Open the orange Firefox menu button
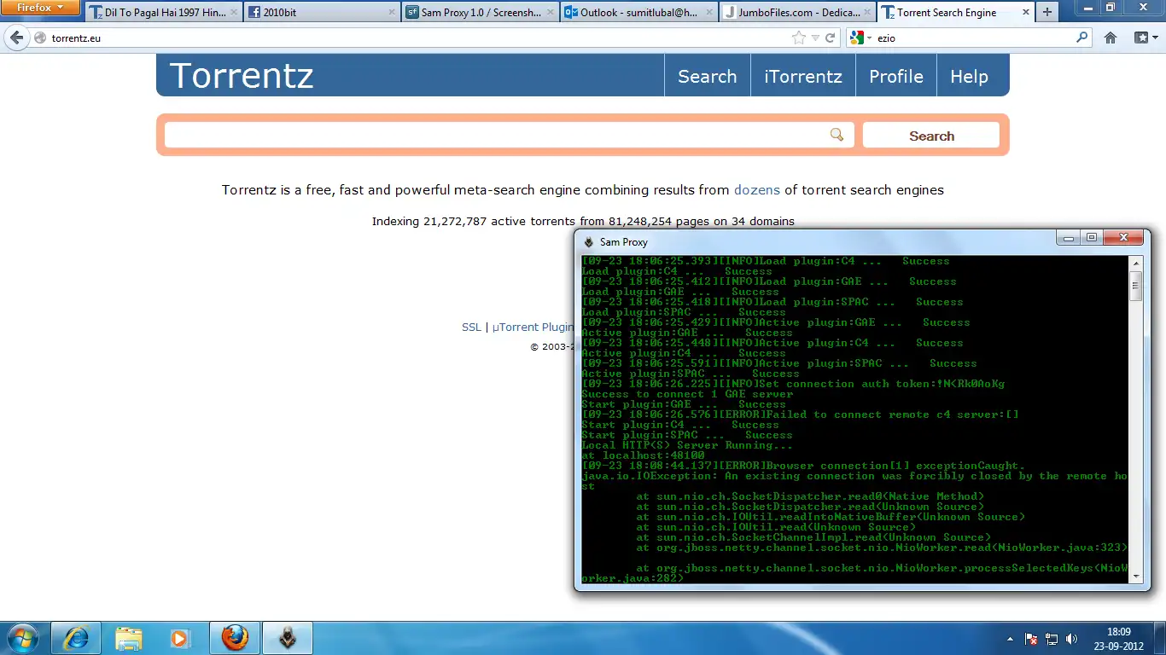This screenshot has width=1166, height=655. [x=40, y=8]
